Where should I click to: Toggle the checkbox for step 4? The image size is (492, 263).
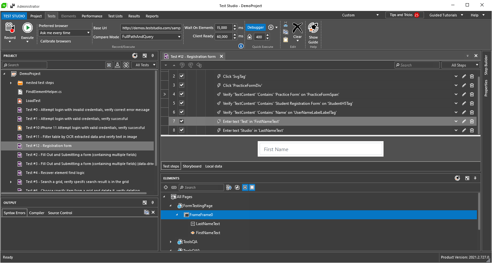(x=182, y=94)
